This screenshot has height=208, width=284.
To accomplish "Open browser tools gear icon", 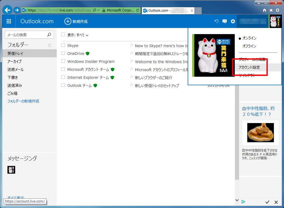I will (277, 10).
